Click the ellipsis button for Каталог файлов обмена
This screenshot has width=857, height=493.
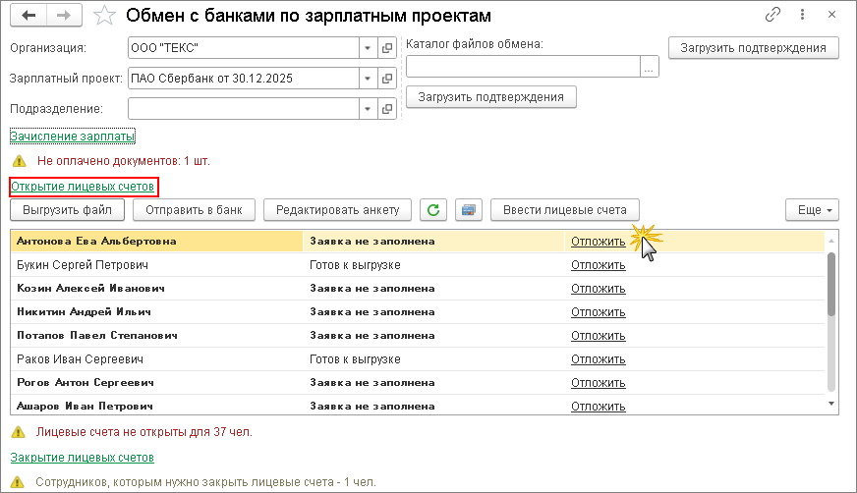[649, 67]
